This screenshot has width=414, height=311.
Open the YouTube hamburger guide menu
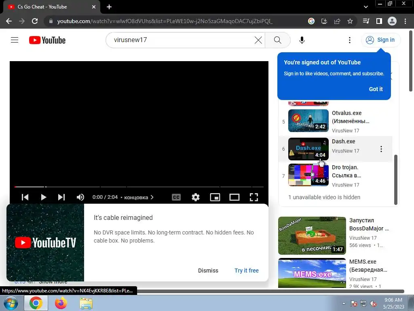(x=15, y=40)
